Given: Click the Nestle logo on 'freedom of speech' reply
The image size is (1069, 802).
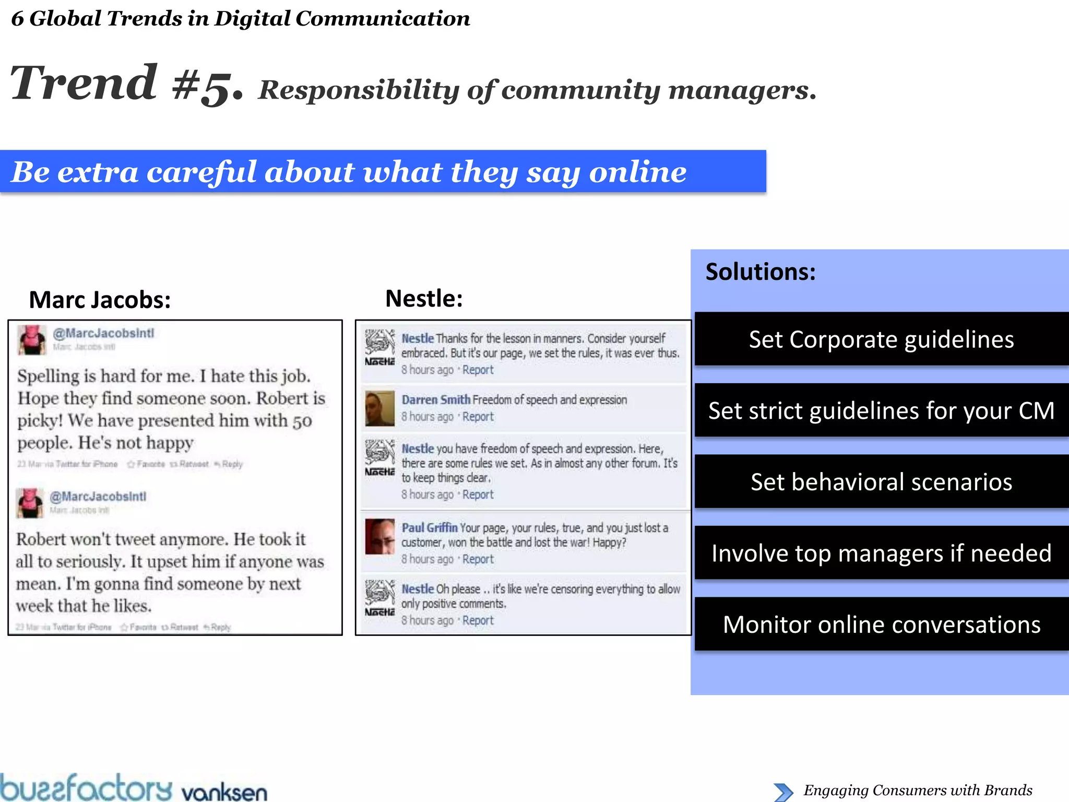Looking at the screenshot, I should (379, 458).
